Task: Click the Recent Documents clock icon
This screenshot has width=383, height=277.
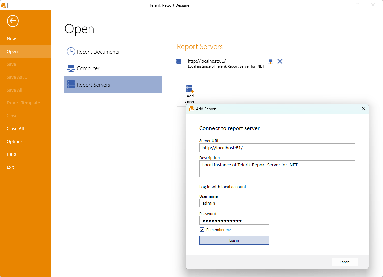Action: [x=71, y=52]
